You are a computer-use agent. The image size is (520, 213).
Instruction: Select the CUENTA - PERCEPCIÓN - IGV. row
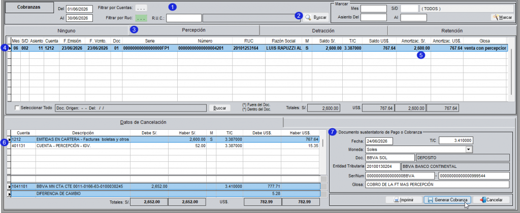pyautogui.click(x=165, y=146)
